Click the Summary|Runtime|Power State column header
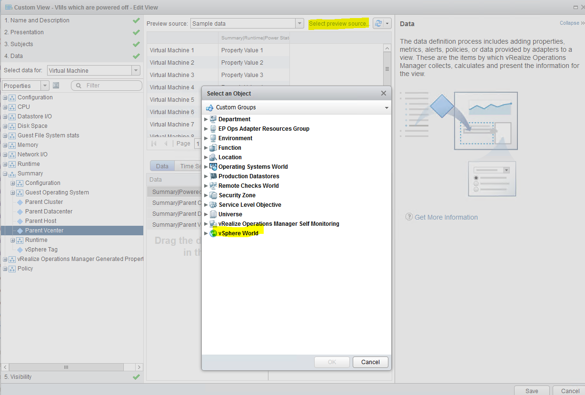585x395 pixels. click(x=254, y=38)
